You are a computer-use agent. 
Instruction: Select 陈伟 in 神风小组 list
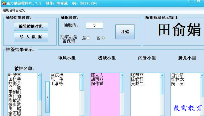pyautogui.click(x=57, y=79)
